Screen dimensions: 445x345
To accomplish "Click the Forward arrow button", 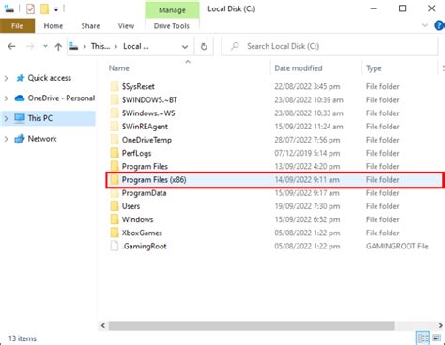I will [x=30, y=47].
